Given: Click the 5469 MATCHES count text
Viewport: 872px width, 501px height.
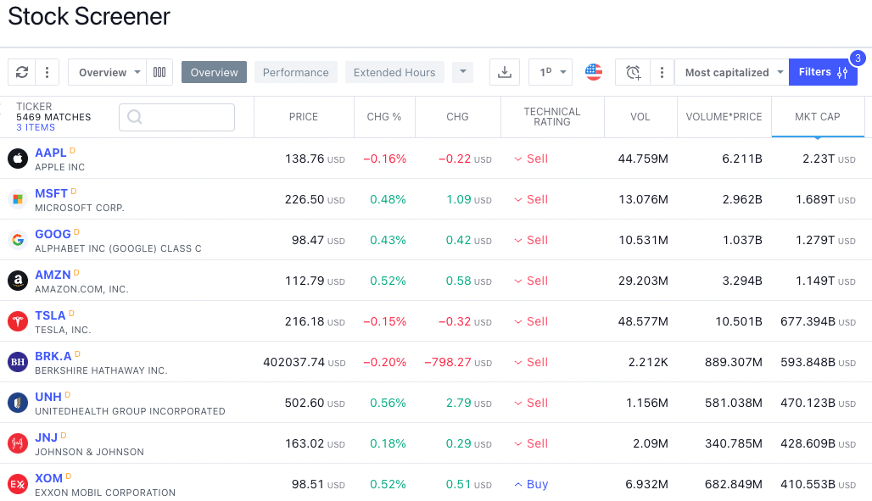Looking at the screenshot, I should (x=53, y=117).
